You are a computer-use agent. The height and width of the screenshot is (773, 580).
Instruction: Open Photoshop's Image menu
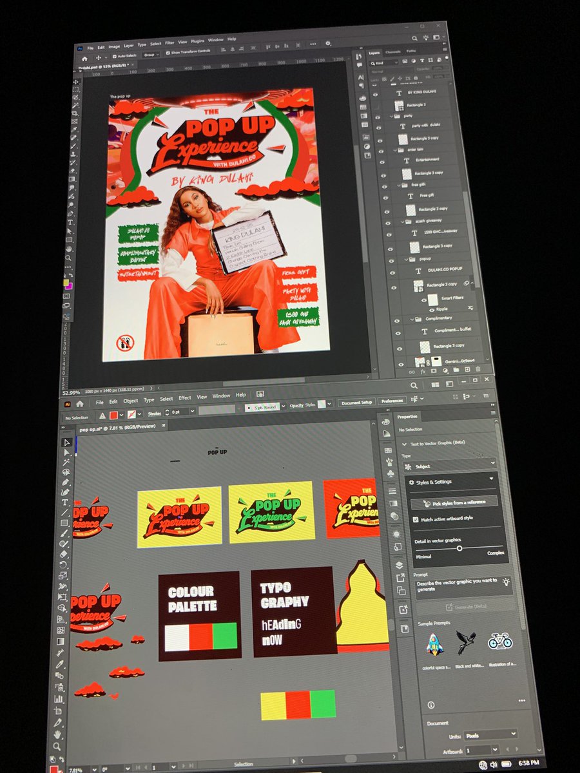114,46
